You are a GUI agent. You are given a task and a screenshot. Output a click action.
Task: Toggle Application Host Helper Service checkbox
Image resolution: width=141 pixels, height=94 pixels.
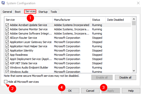point(7,46)
